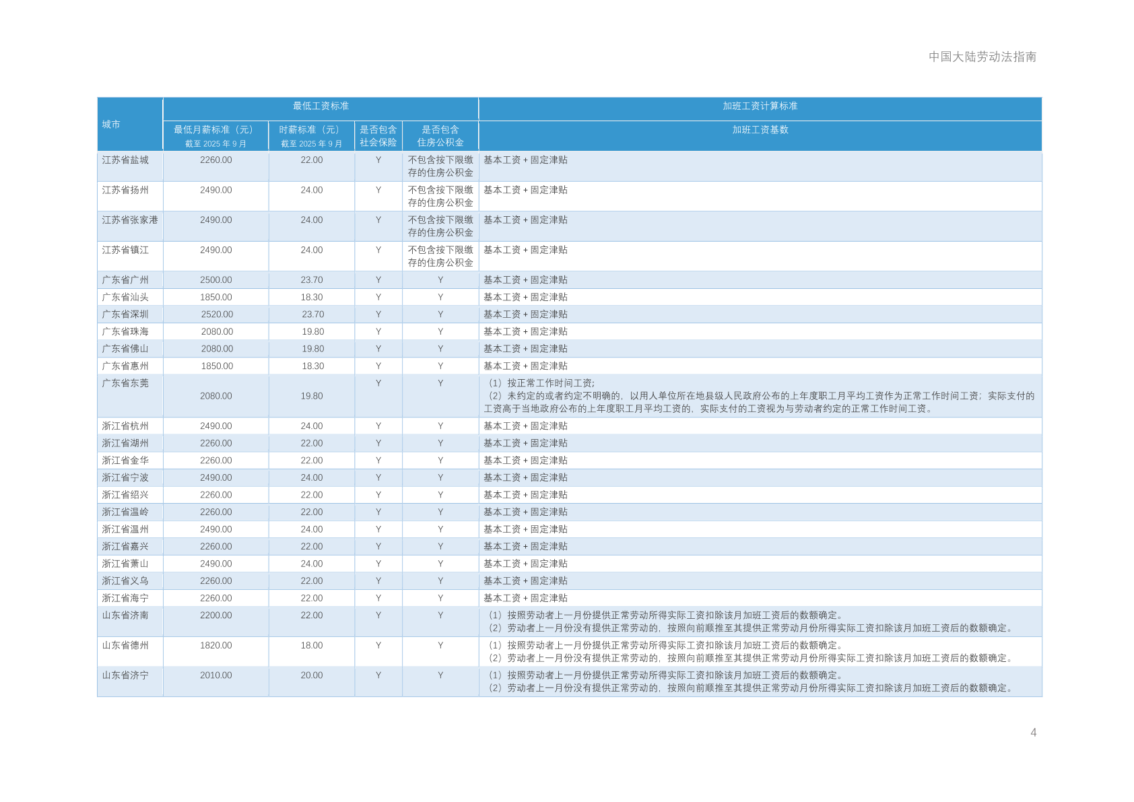
Task: Click the 城市 column header
Action: click(x=112, y=125)
